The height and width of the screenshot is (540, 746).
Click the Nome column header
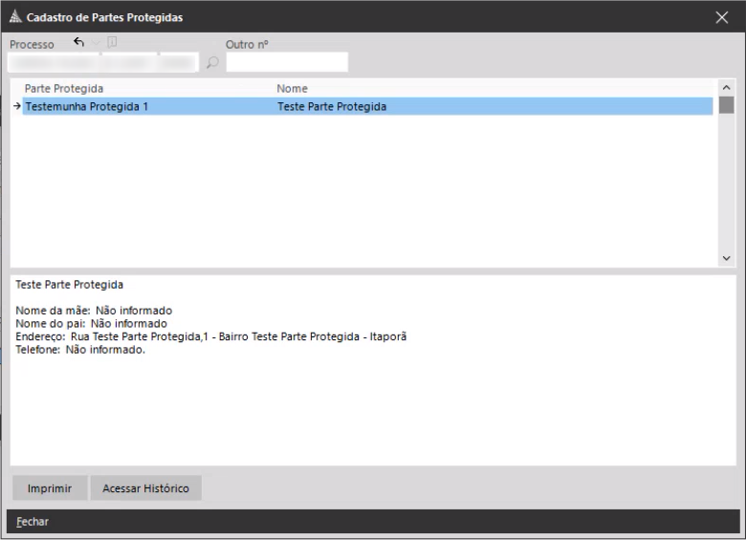(x=292, y=89)
